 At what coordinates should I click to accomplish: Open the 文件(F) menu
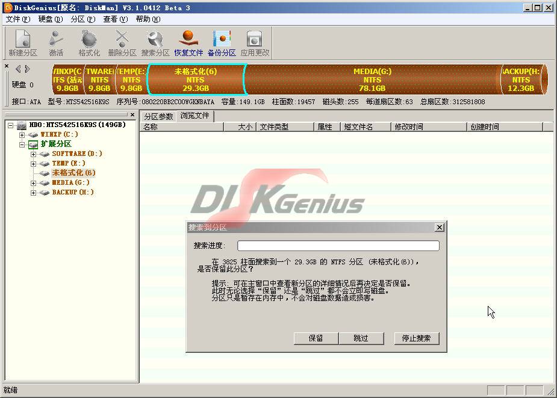[18, 19]
